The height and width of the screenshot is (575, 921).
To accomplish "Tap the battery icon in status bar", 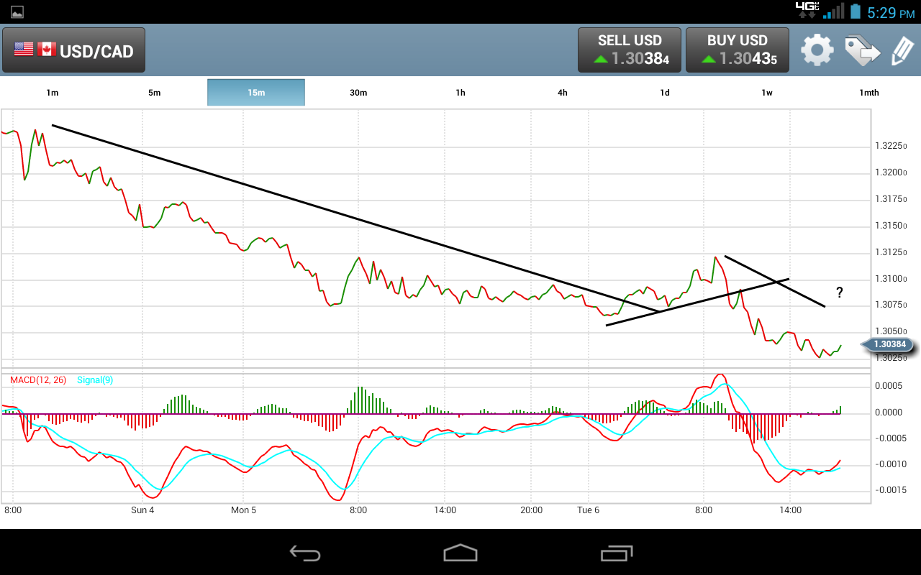I will pyautogui.click(x=855, y=11).
